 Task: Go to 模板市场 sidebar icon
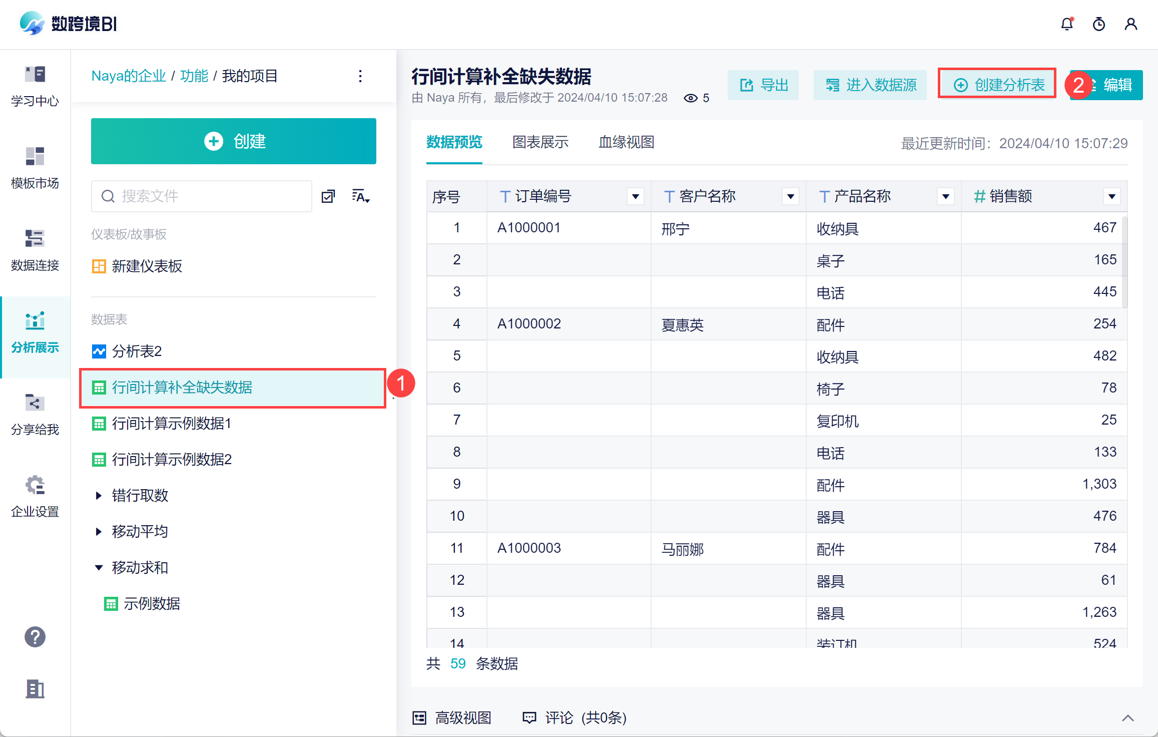(35, 168)
